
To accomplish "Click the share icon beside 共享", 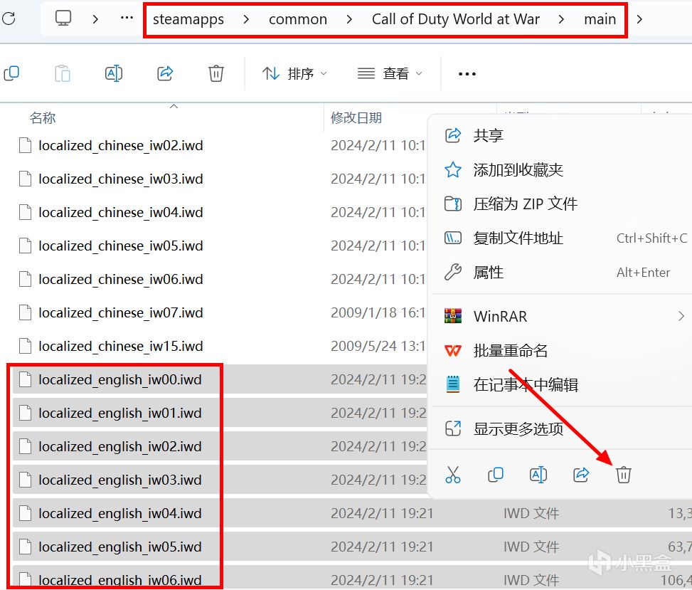I will point(453,135).
